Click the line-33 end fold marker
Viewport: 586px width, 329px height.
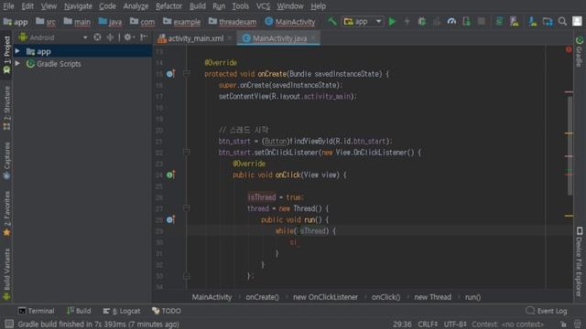pos(187,276)
